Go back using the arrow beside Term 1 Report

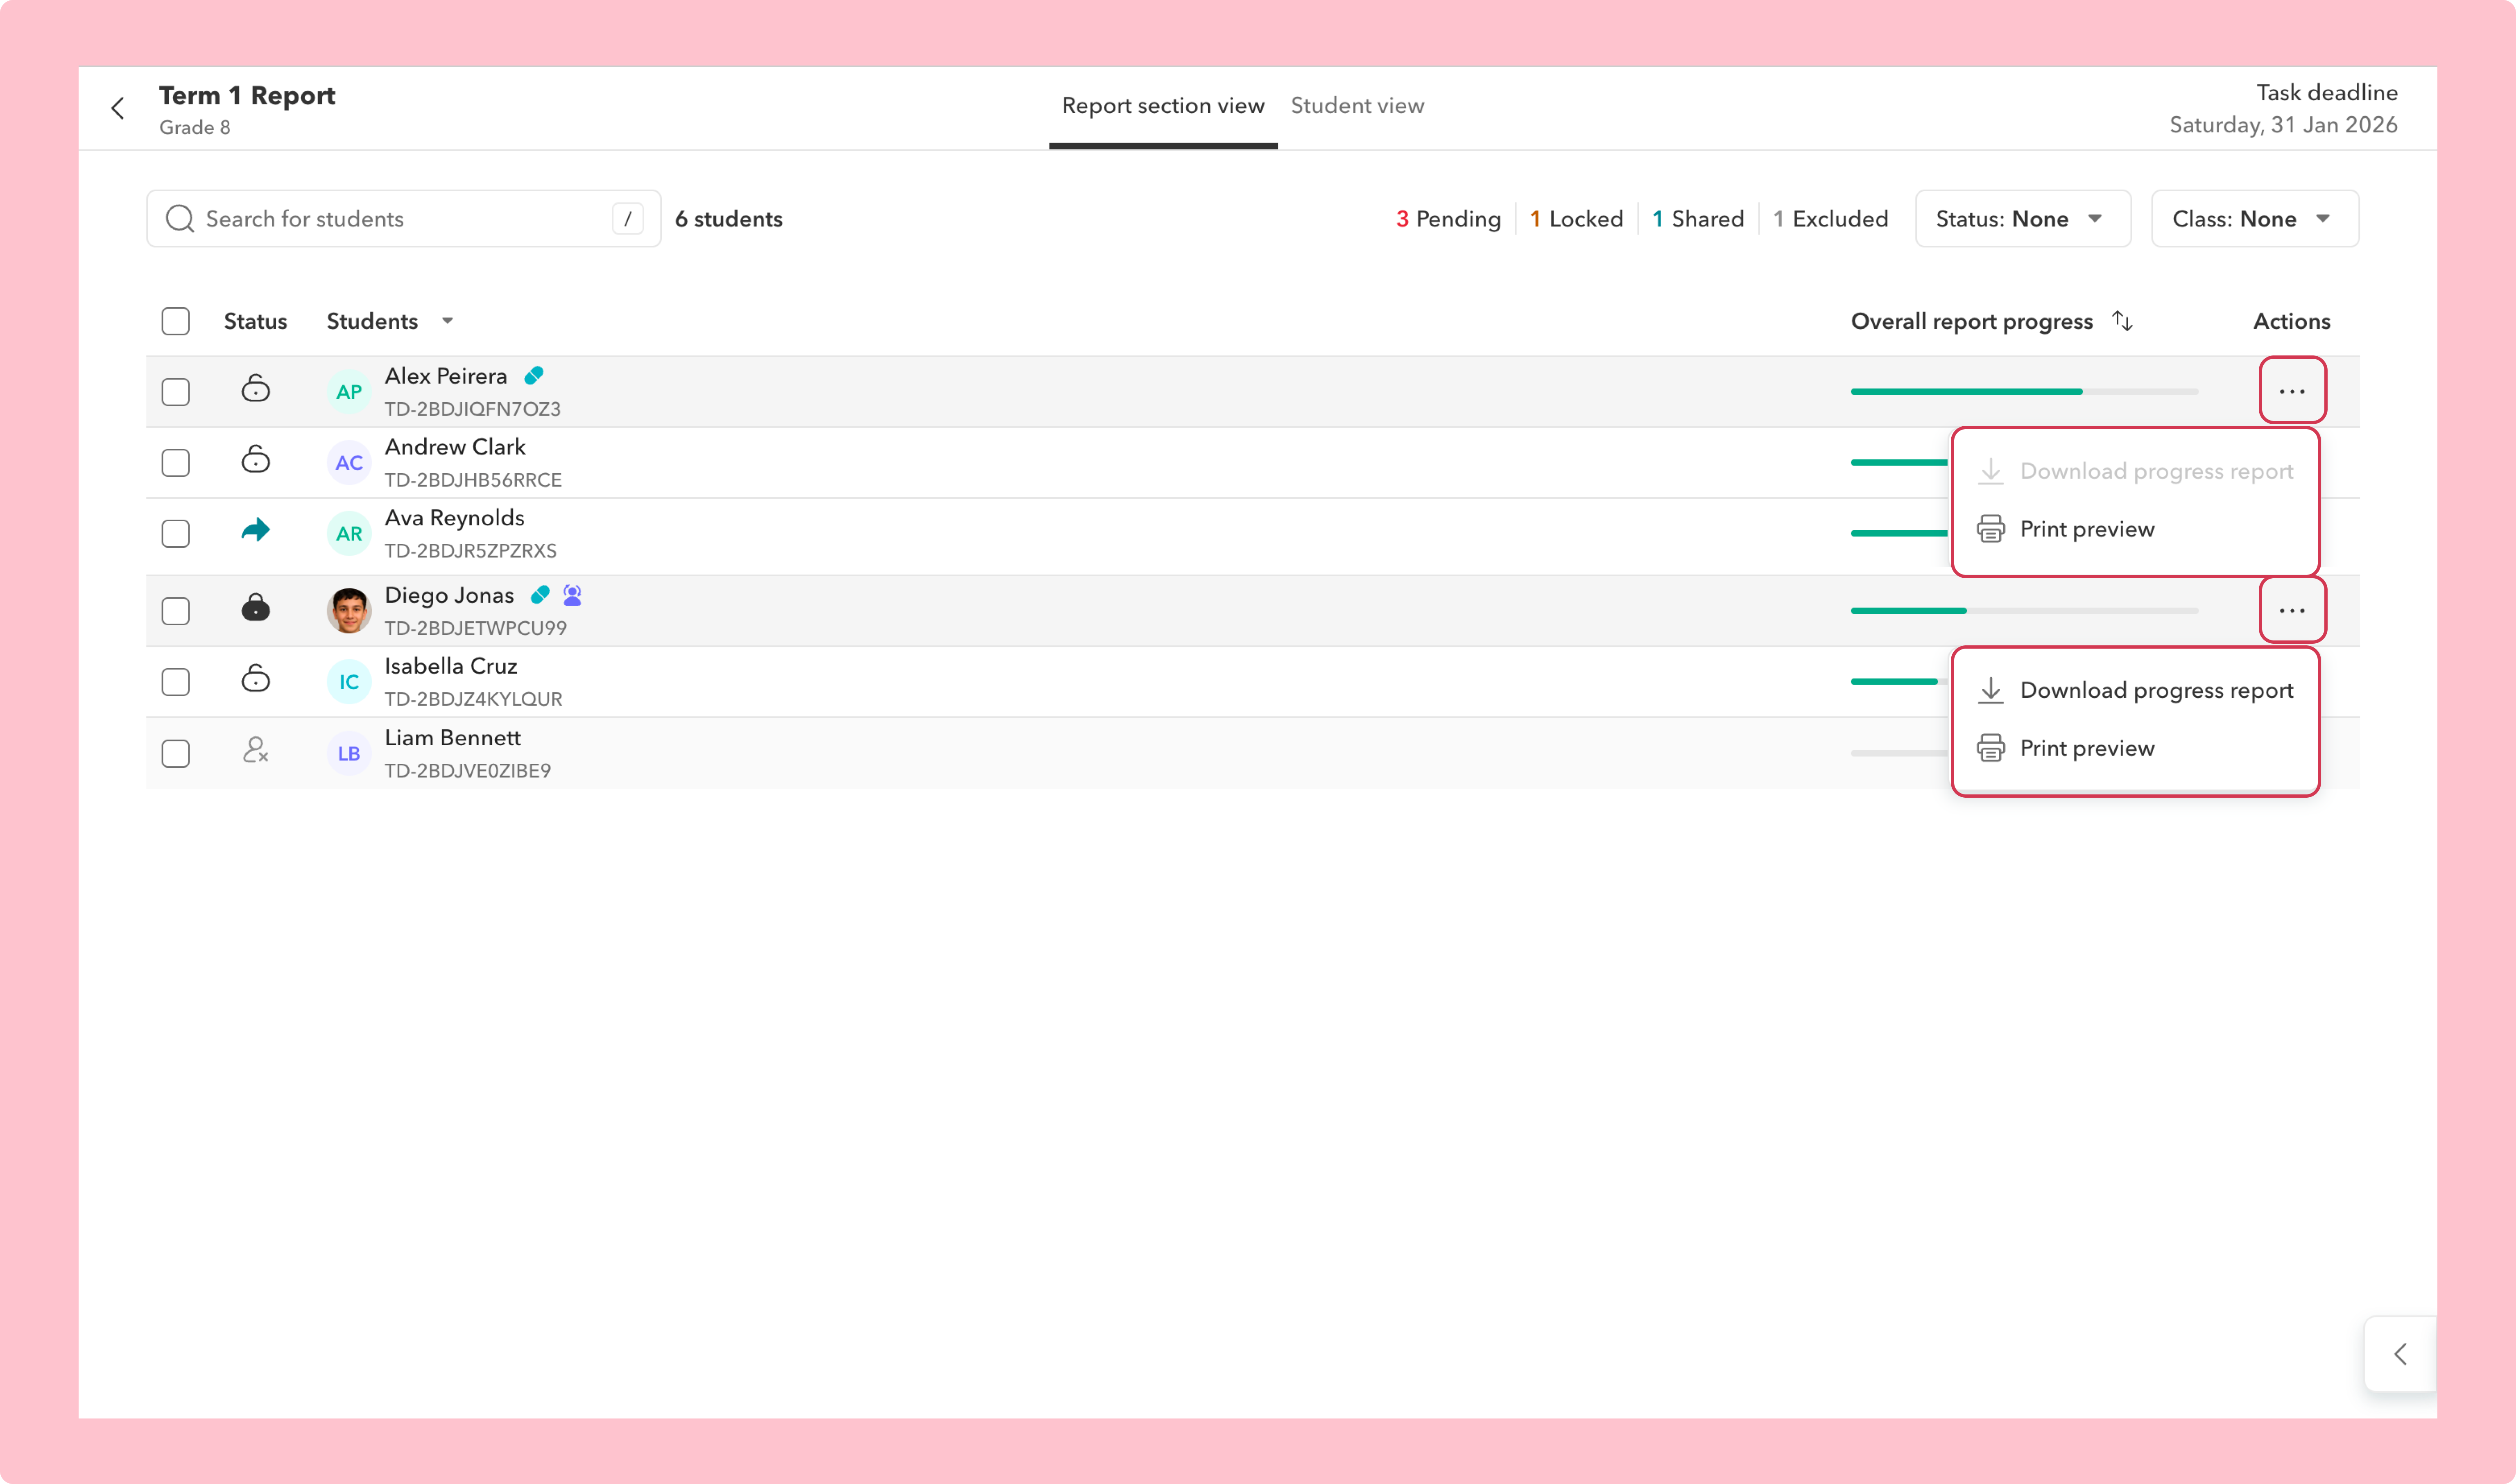(x=118, y=108)
